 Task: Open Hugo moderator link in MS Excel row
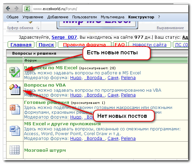tap(76, 78)
